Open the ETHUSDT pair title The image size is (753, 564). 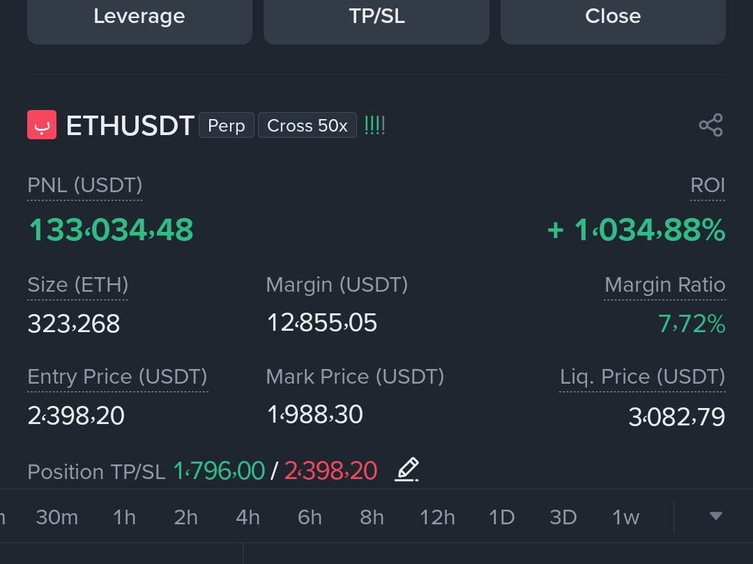pos(130,125)
